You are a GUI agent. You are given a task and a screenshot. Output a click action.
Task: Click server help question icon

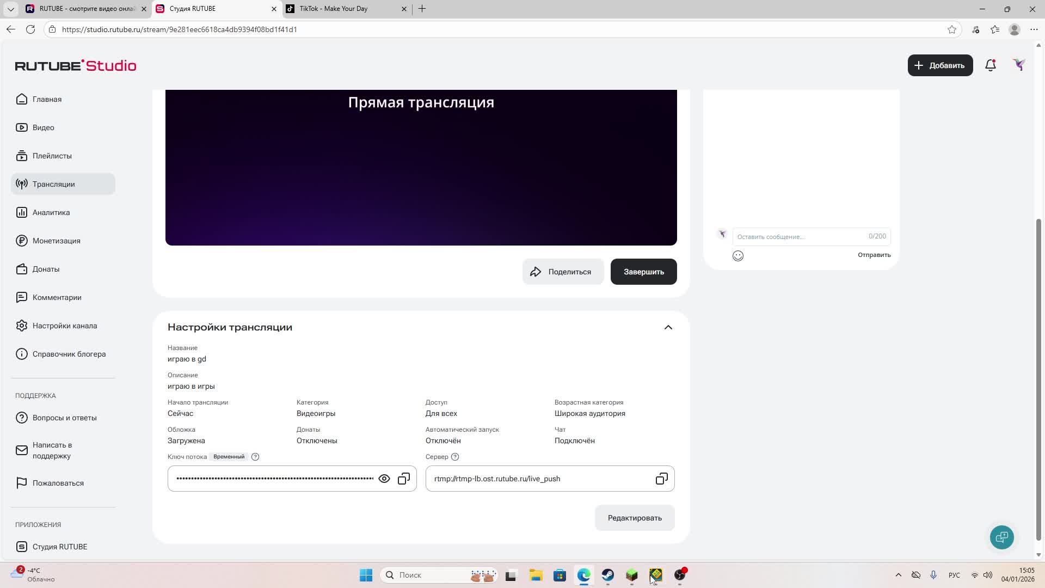[455, 457]
